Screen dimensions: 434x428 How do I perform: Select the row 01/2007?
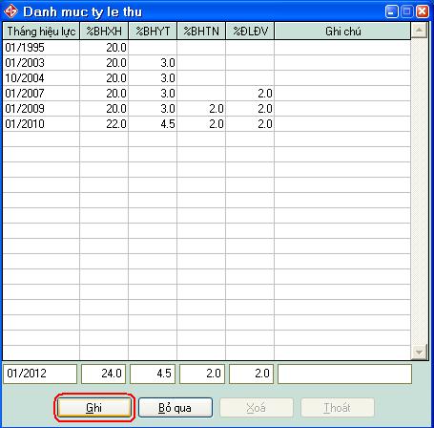click(x=207, y=94)
